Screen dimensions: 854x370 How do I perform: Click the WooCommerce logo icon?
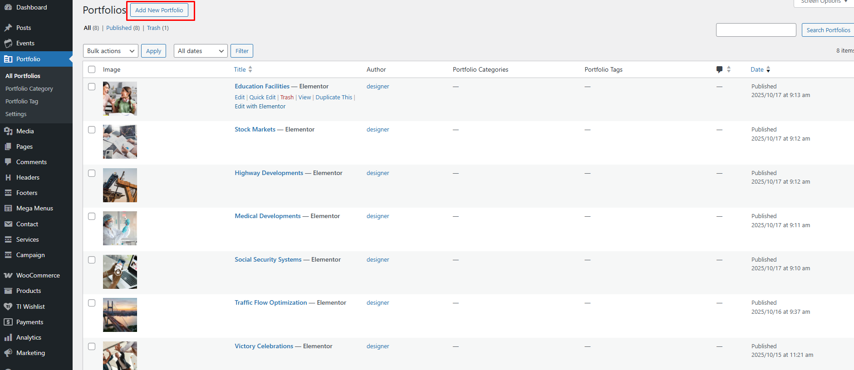pos(8,275)
